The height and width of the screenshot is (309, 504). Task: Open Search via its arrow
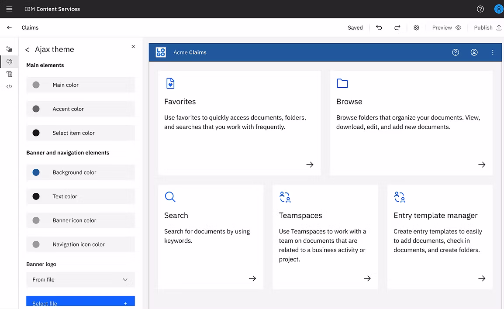click(252, 278)
